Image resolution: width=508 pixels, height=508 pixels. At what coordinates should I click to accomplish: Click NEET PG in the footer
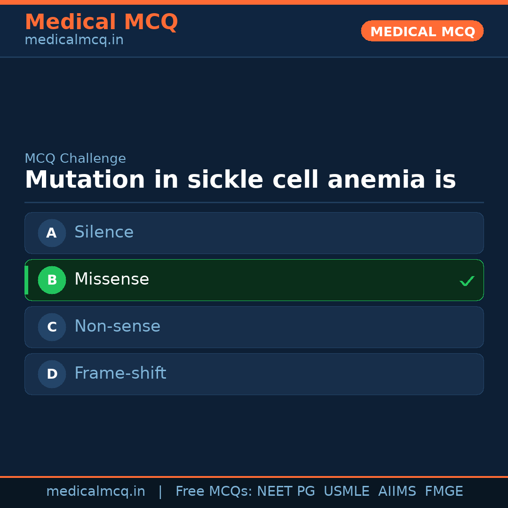(x=286, y=492)
